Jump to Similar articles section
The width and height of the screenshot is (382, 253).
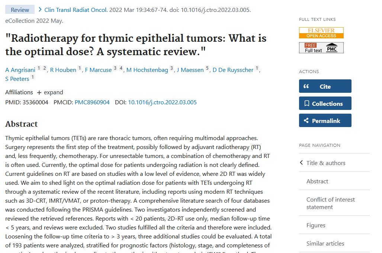pyautogui.click(x=325, y=243)
